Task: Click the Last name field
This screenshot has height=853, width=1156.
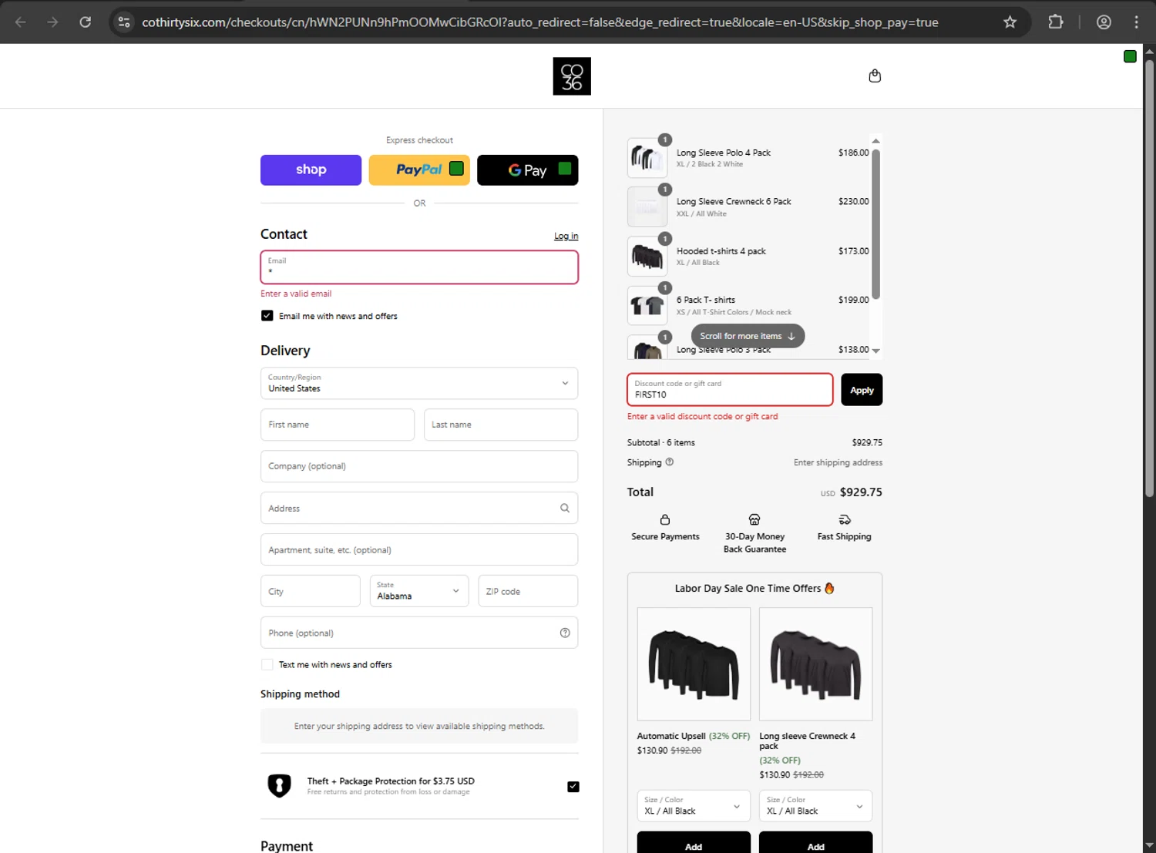Action: coord(501,425)
